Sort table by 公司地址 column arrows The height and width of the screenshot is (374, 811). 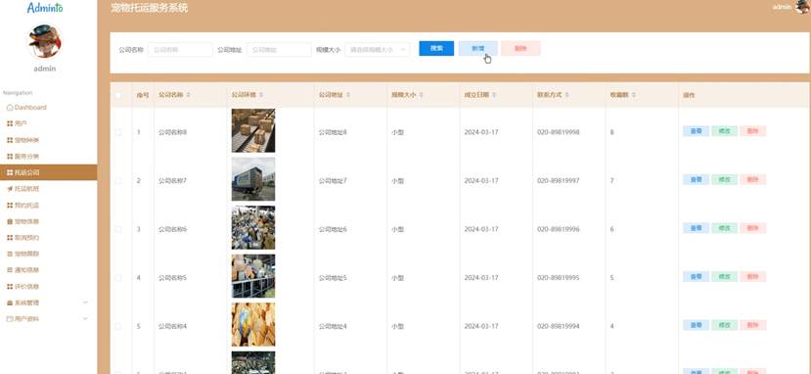click(x=348, y=95)
